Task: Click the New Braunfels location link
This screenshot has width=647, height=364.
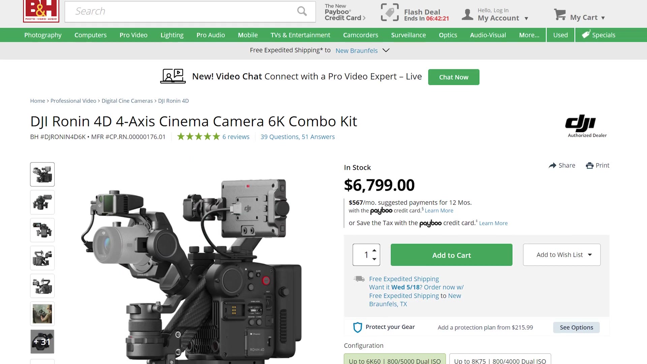Action: point(357,51)
